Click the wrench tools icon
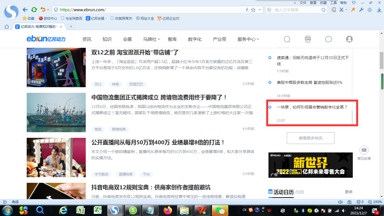 362,10
